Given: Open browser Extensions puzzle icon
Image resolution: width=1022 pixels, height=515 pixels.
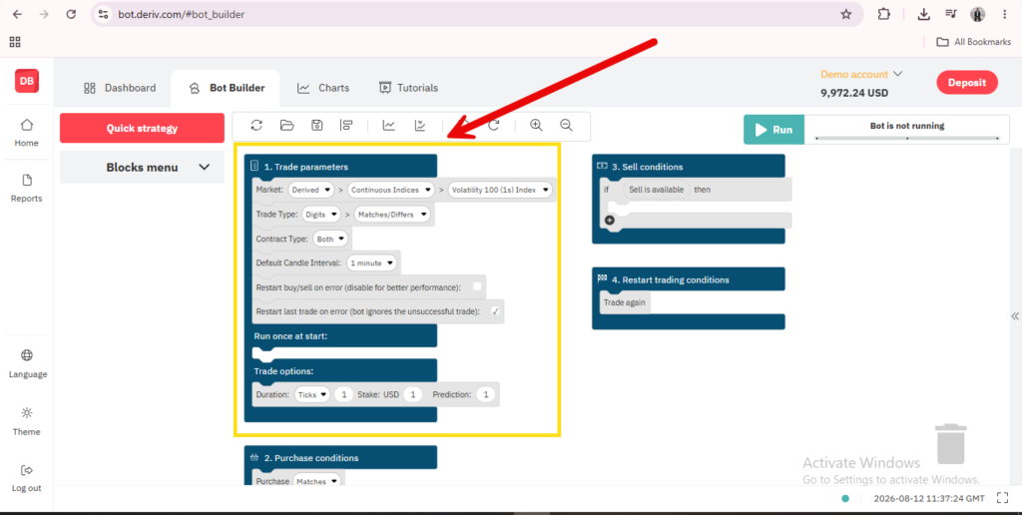Looking at the screenshot, I should point(884,14).
